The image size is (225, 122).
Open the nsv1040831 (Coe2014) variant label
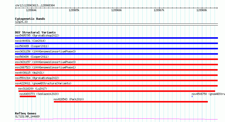pos(30,41)
